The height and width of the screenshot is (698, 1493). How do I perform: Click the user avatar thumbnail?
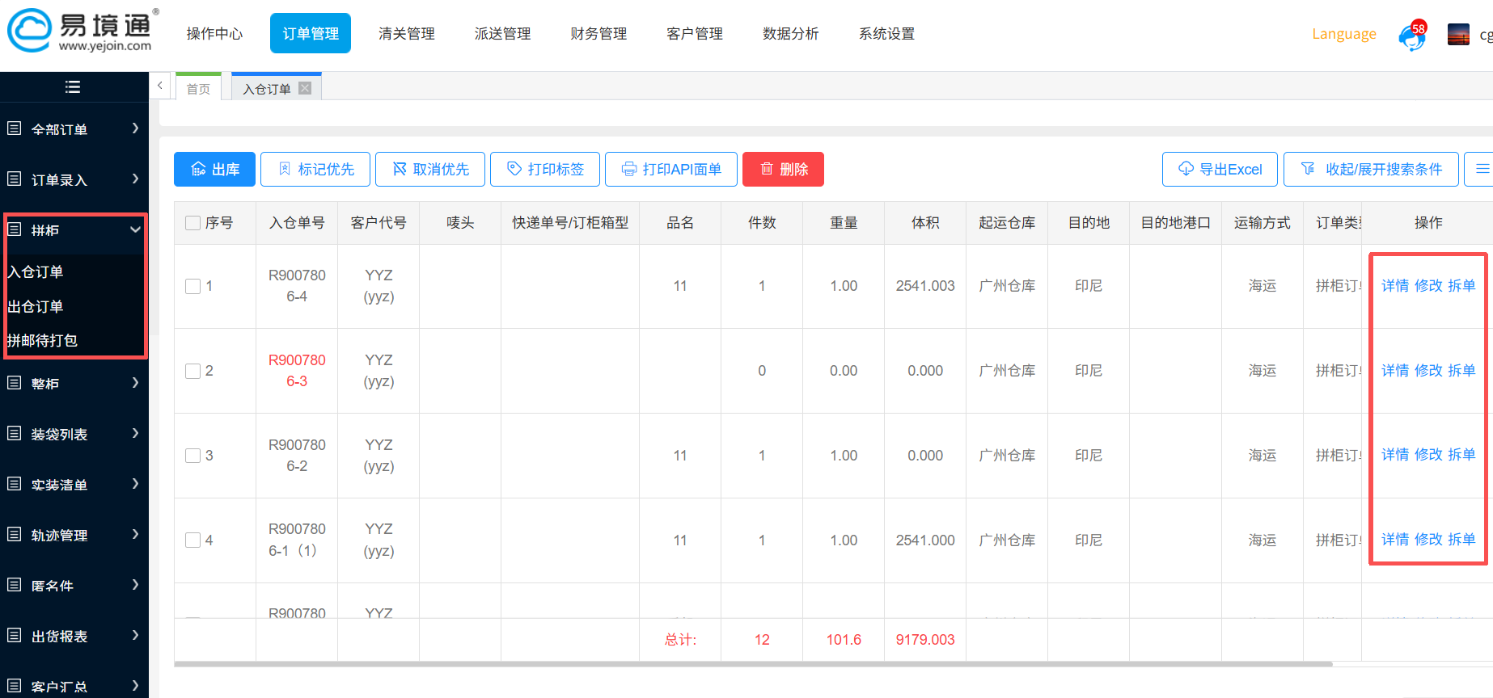coord(1458,35)
